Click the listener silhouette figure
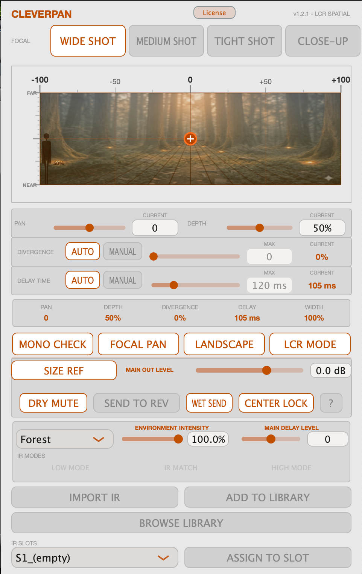 pyautogui.click(x=46, y=159)
